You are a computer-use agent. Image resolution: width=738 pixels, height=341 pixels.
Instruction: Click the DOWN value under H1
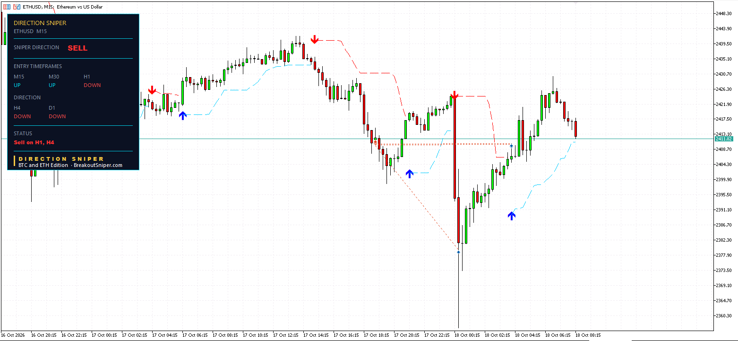92,85
